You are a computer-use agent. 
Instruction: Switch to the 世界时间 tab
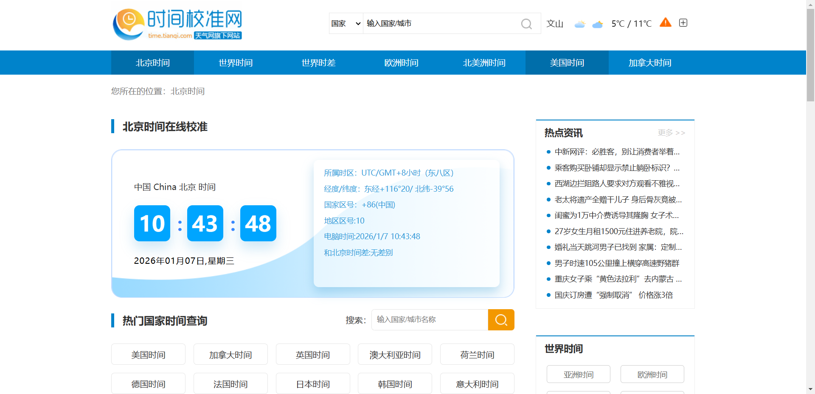click(x=235, y=62)
